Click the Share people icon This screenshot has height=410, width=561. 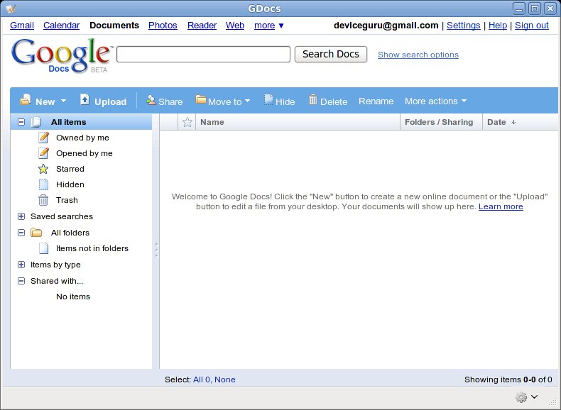coord(151,100)
